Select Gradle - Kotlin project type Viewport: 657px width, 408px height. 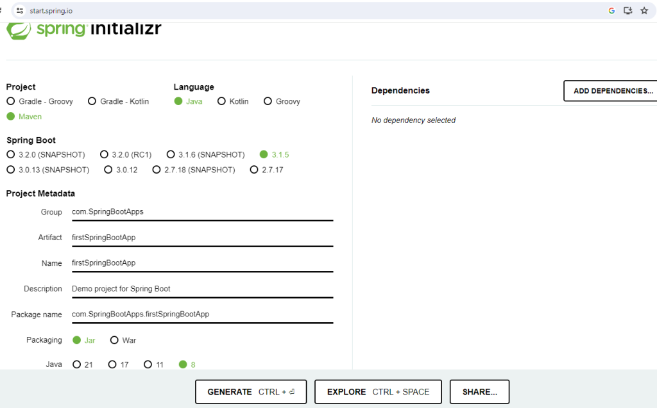pyautogui.click(x=118, y=101)
